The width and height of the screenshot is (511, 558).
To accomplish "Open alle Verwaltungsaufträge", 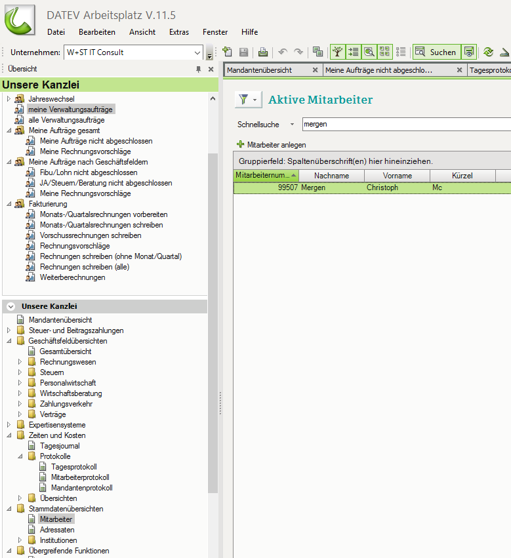I will pos(66,120).
